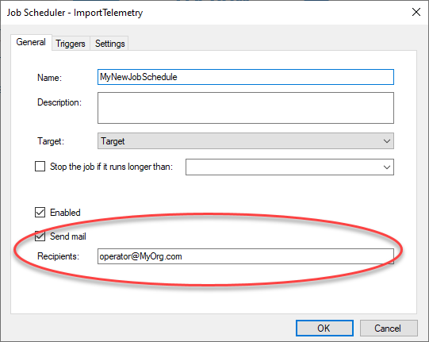Expand the duration dropdown arrow

click(x=387, y=167)
